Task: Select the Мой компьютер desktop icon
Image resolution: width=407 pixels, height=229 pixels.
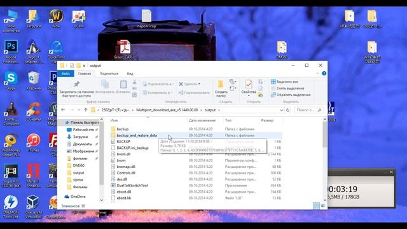Action: click(11, 21)
